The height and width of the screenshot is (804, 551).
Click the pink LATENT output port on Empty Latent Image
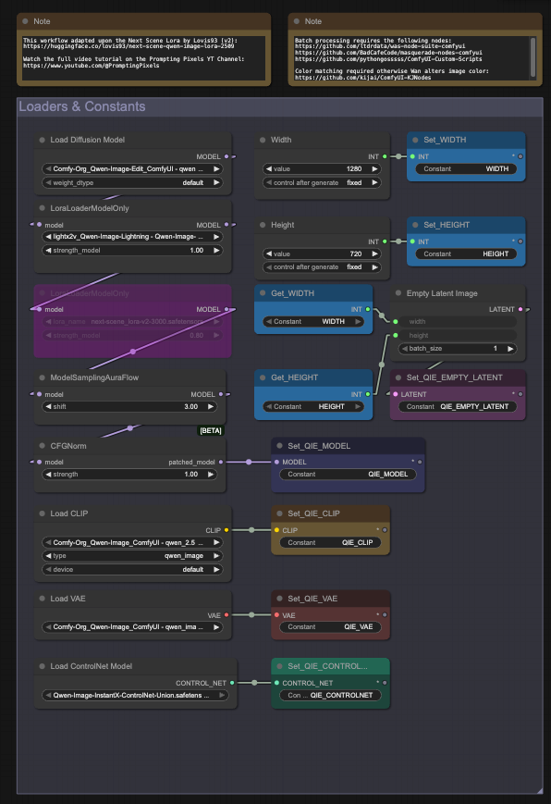tap(520, 310)
